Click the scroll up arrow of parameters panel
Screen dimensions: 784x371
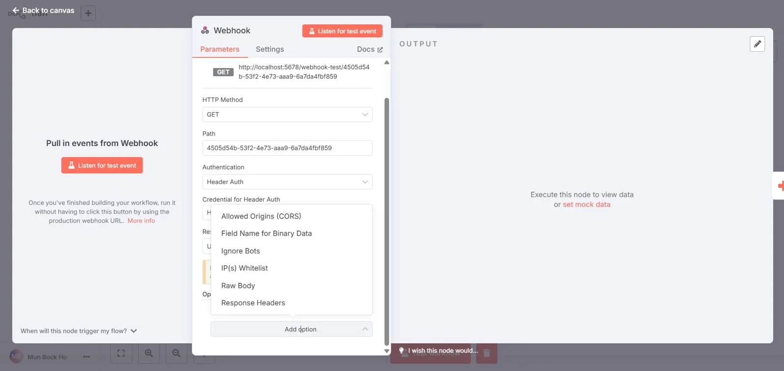tap(387, 62)
